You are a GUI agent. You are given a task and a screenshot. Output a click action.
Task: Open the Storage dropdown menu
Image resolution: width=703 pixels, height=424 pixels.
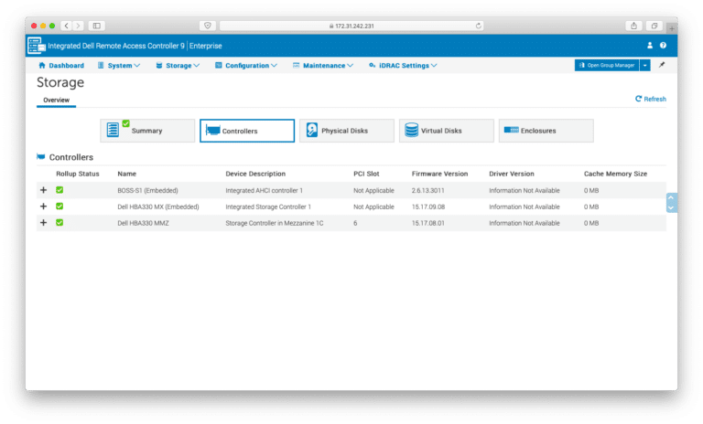pos(178,66)
